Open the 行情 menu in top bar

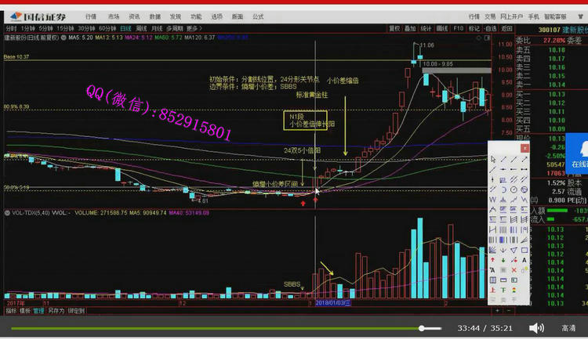[91, 16]
